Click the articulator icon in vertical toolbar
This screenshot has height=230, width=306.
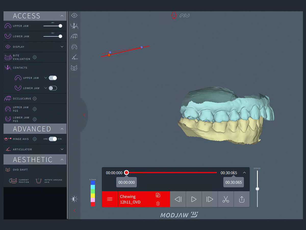pos(74,57)
